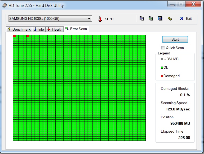Click the Legend group label
This screenshot has width=204, height=154.
click(164, 53)
